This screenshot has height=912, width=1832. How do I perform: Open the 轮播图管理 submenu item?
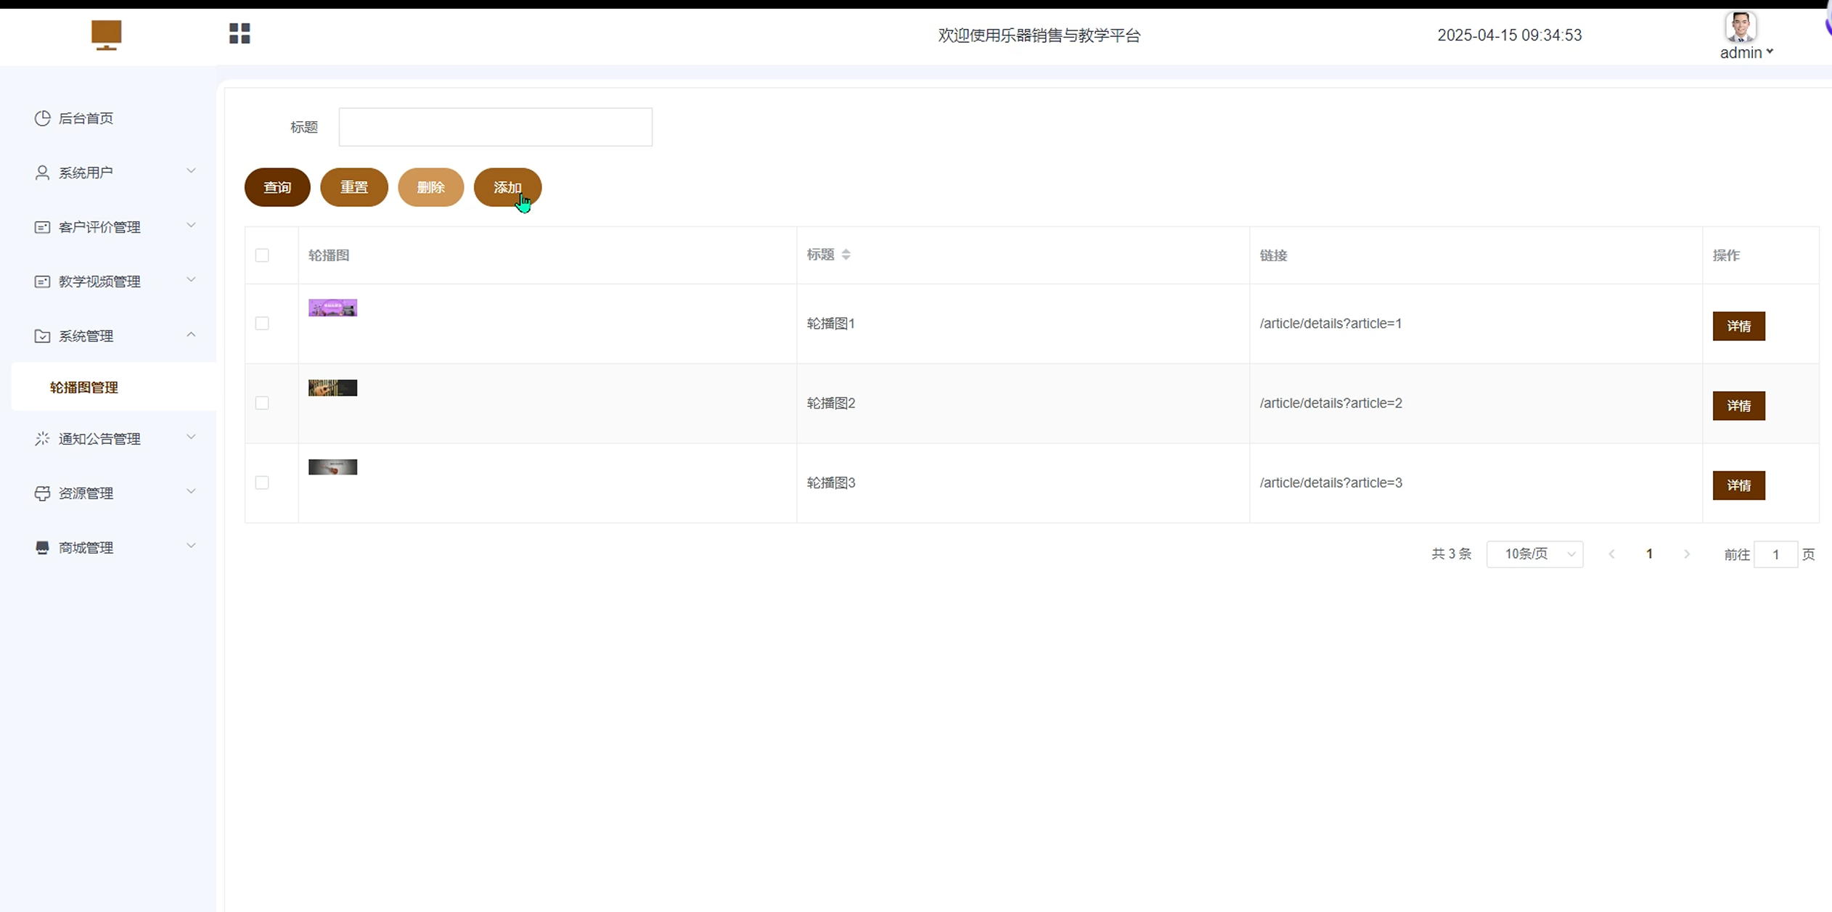point(84,387)
